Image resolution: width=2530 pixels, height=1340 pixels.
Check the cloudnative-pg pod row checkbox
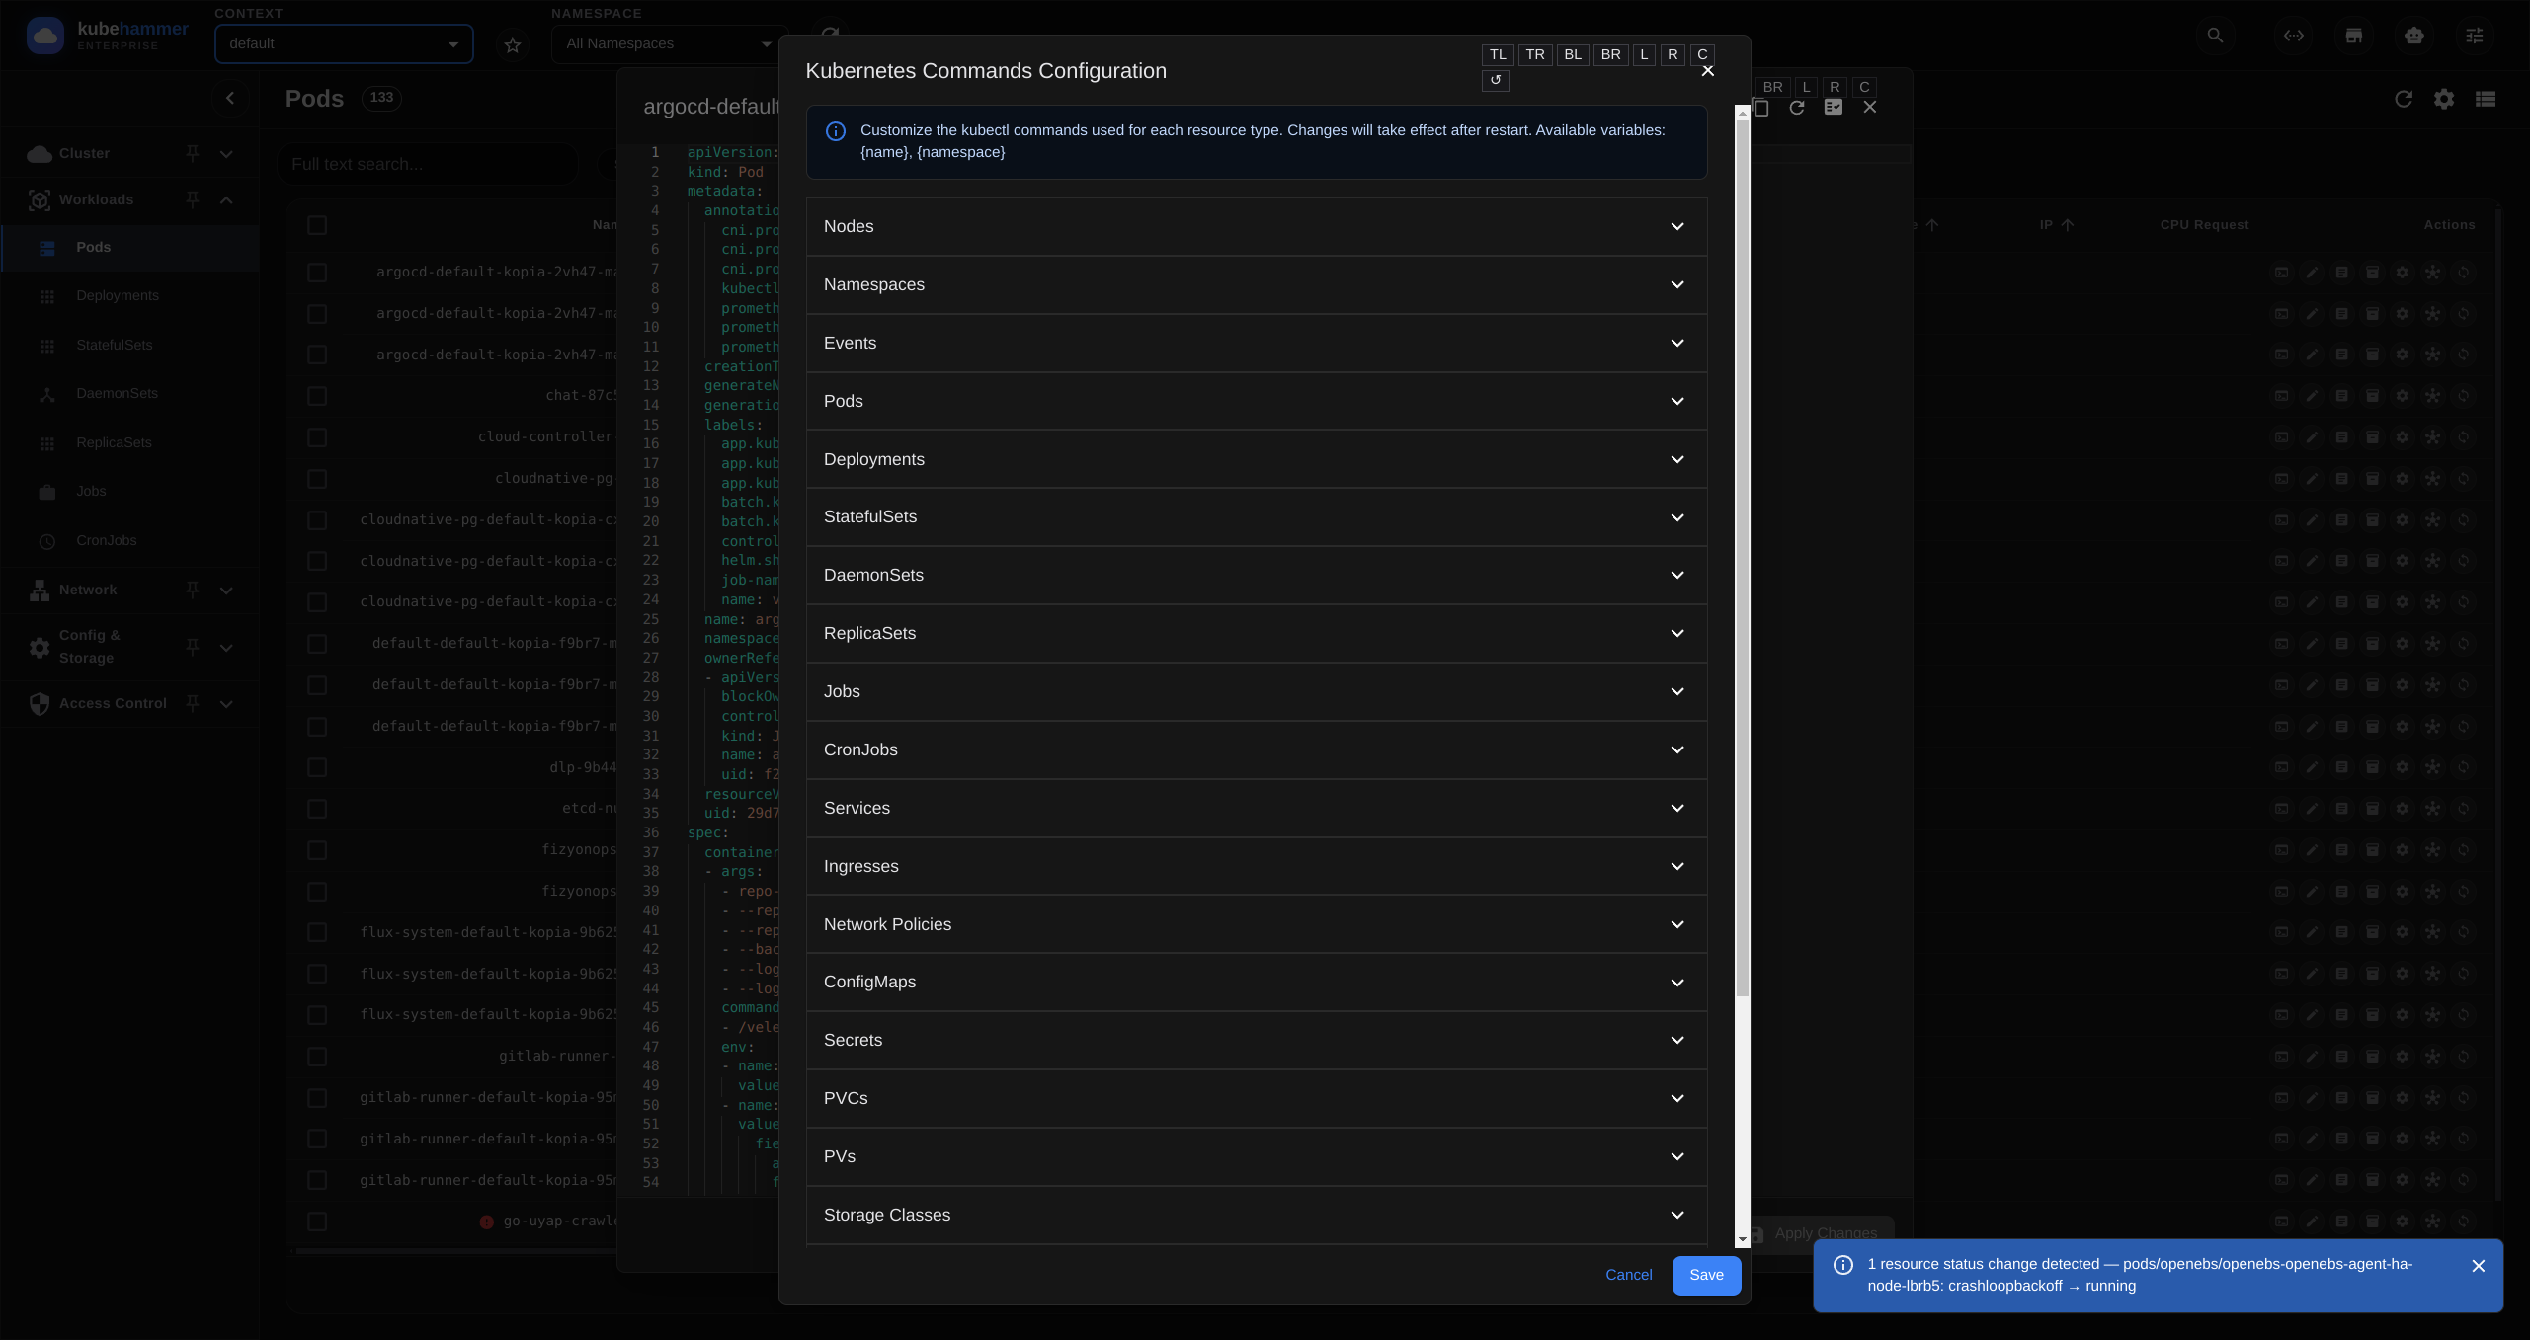coord(317,479)
